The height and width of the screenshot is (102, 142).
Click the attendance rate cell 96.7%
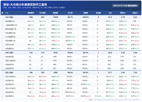(85, 64)
